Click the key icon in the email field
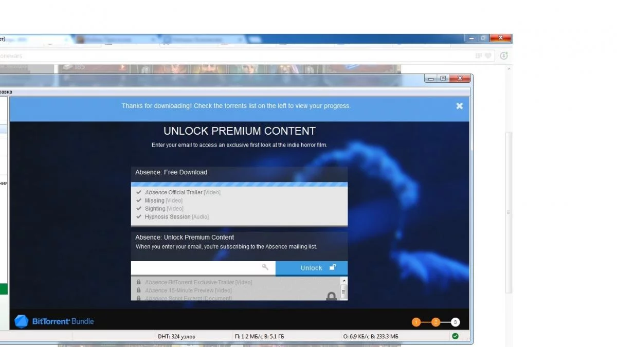The width and height of the screenshot is (617, 347). click(x=265, y=267)
